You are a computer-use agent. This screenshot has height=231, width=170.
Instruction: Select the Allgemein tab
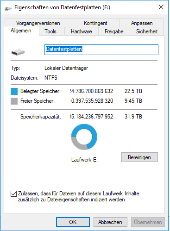21,31
